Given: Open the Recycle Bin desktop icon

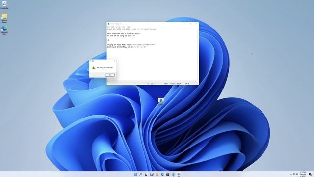Looking at the screenshot, I should click(4, 5).
